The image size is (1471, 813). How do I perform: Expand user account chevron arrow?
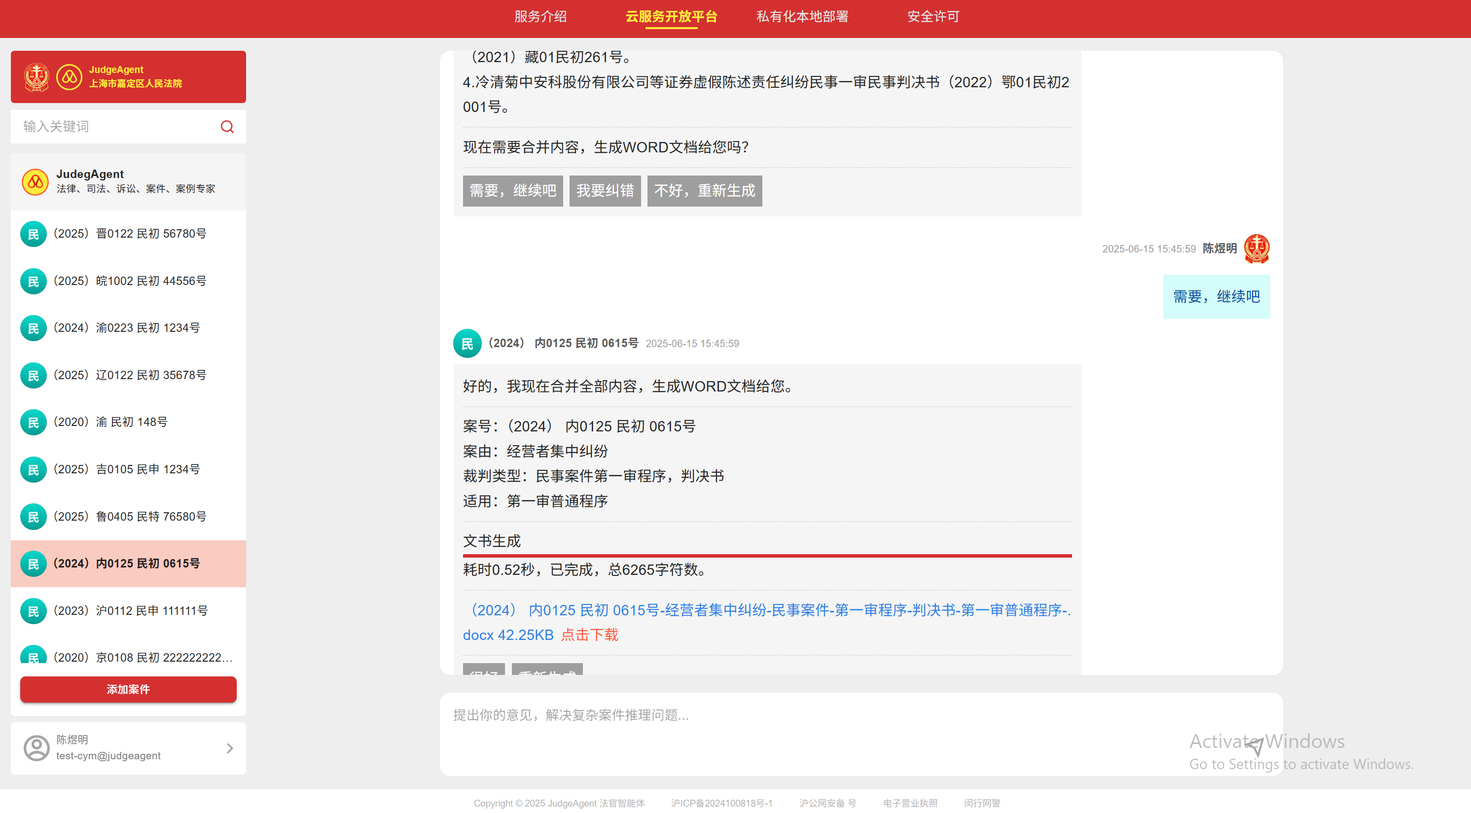tap(230, 748)
